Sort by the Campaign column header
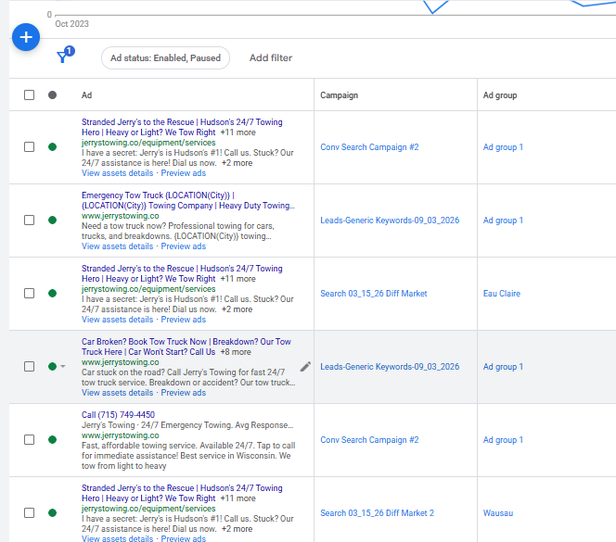The image size is (616, 542). [x=339, y=95]
